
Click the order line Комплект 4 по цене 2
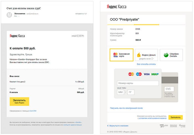click(x=17, y=82)
